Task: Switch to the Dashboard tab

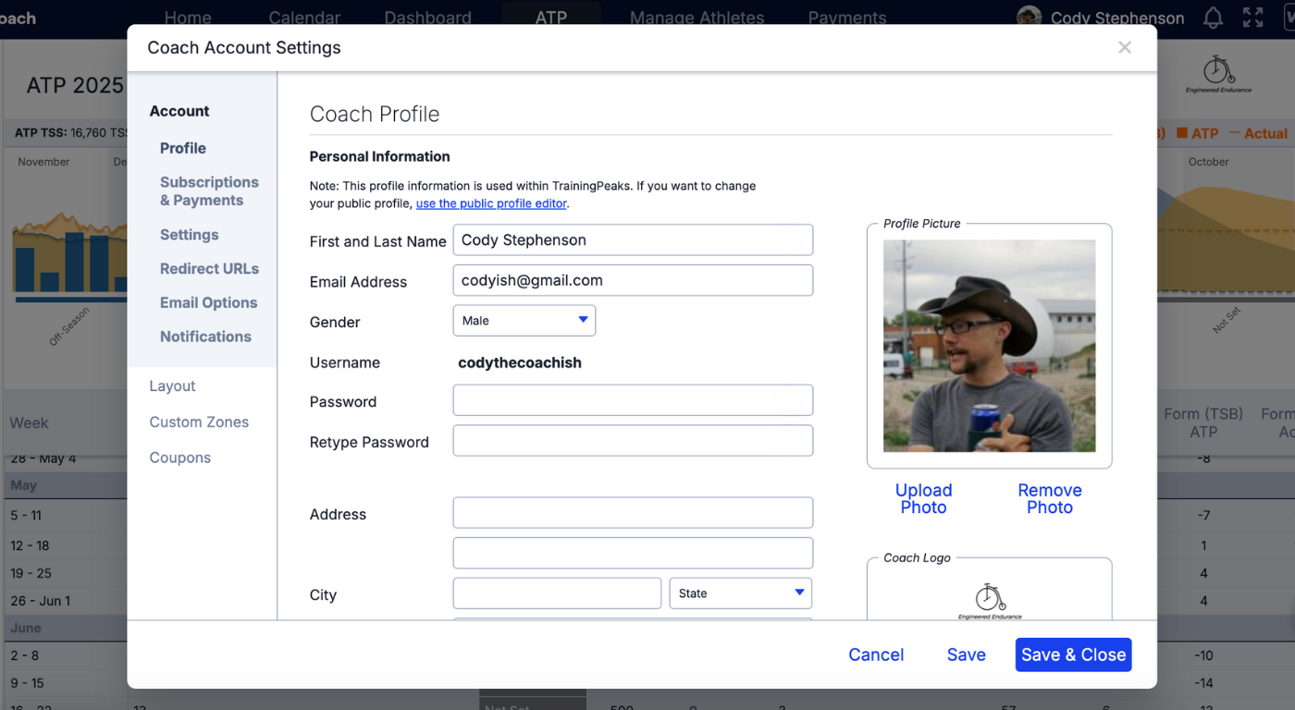Action: pyautogui.click(x=427, y=18)
